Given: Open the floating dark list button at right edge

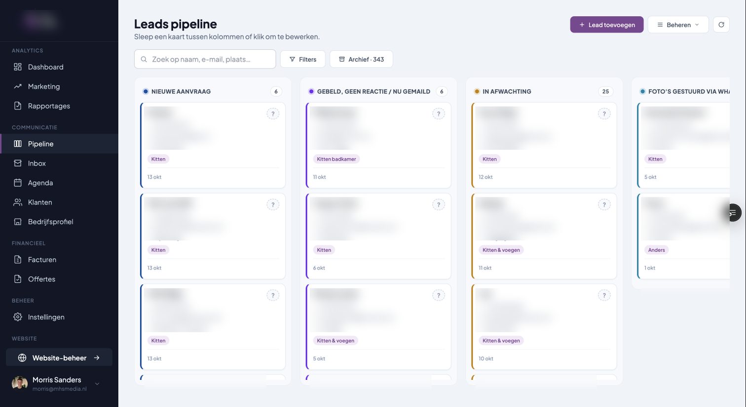Looking at the screenshot, I should click(732, 213).
